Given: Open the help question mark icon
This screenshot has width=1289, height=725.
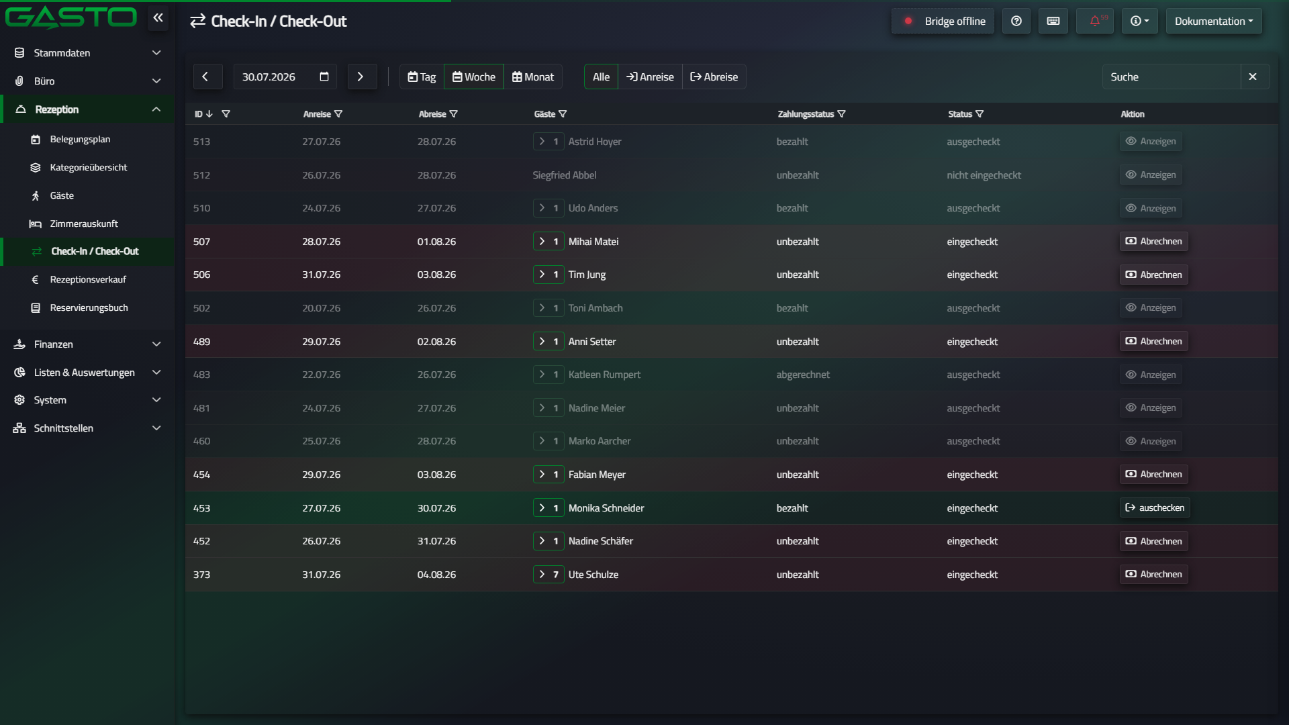Looking at the screenshot, I should pos(1016,21).
